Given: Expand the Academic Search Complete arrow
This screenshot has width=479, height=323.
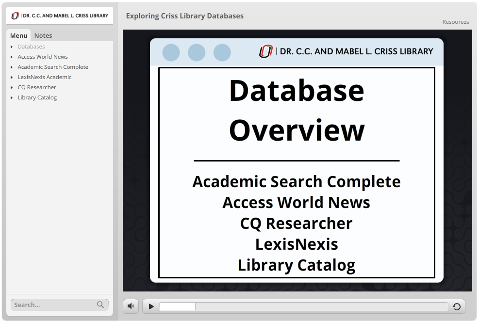Looking at the screenshot, I should (x=12, y=67).
